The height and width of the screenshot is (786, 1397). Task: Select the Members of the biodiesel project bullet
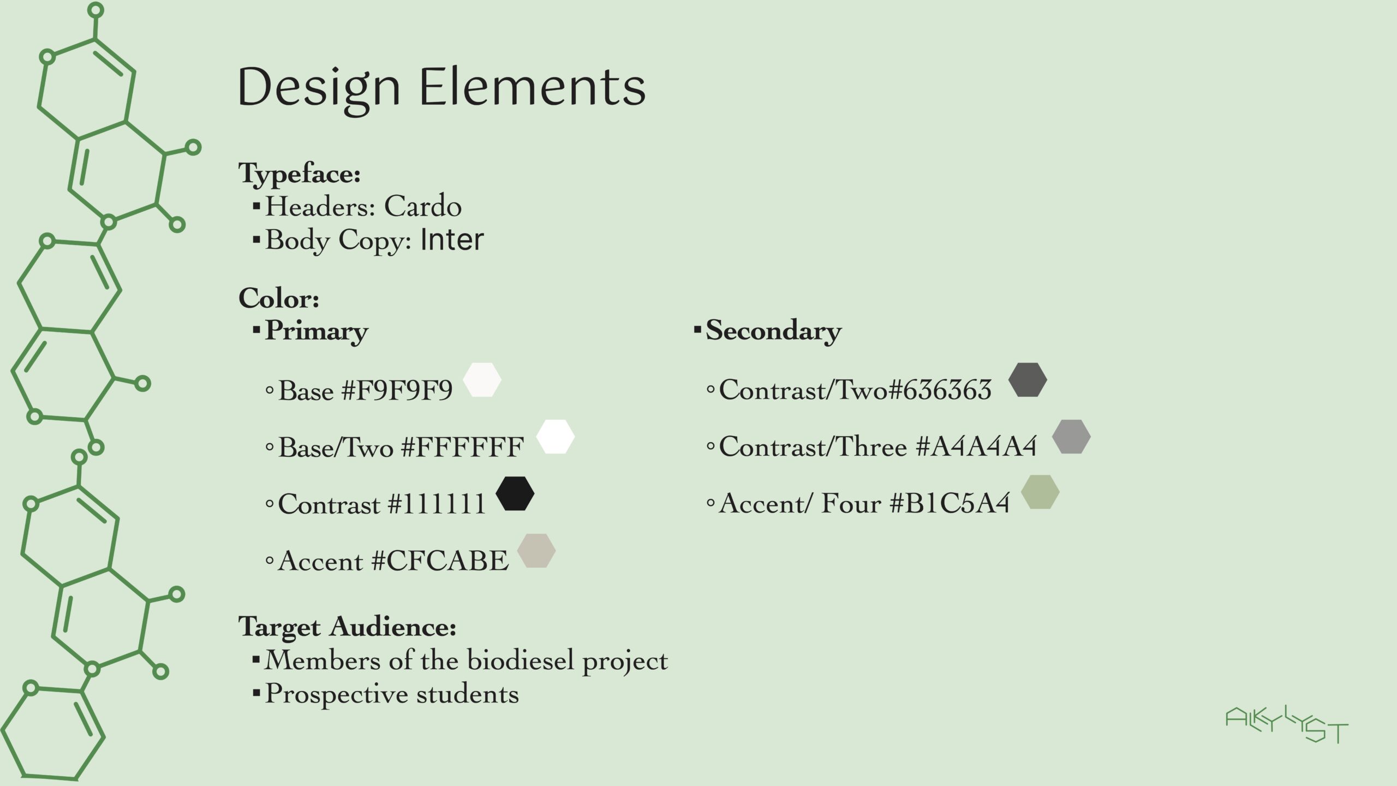click(x=466, y=660)
